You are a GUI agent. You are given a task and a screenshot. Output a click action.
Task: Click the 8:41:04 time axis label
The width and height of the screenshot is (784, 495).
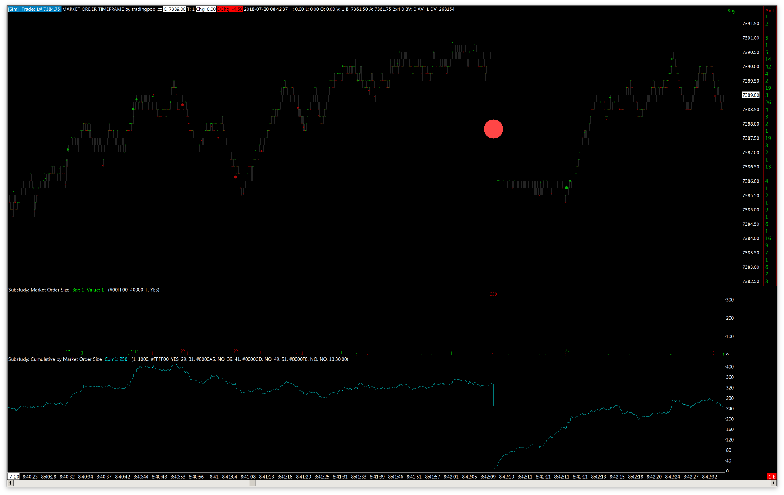point(230,477)
